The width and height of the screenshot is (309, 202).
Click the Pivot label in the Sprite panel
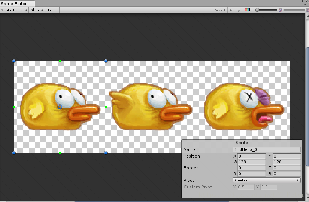189,180
